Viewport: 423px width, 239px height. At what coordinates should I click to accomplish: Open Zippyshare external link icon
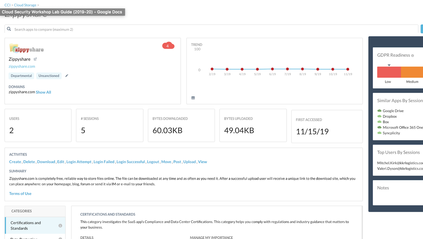pos(35,59)
